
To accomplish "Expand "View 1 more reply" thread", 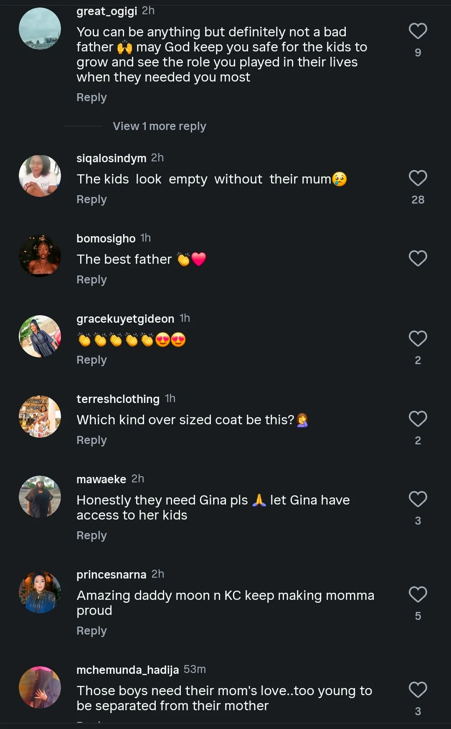I will coord(159,126).
